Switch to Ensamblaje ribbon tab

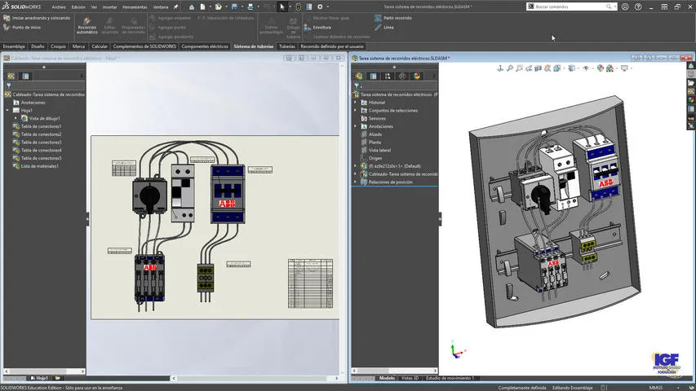14,46
